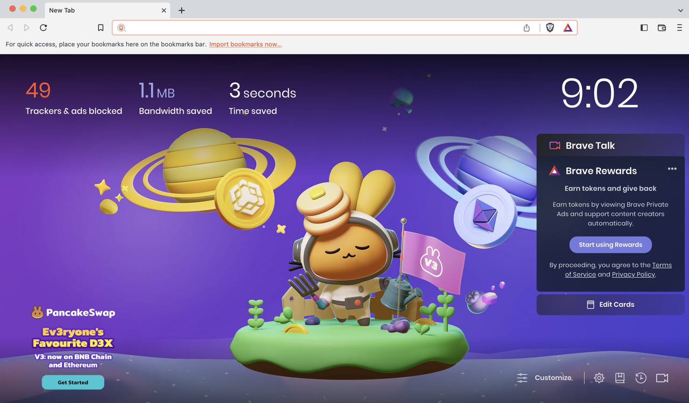Screen dimensions: 689x403
Task: Expand the tab search dropdown arrow
Action: (x=680, y=10)
